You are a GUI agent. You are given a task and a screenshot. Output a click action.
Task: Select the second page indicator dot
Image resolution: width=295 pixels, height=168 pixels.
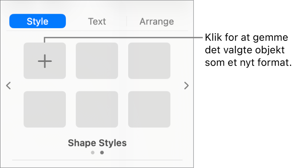[102, 152]
